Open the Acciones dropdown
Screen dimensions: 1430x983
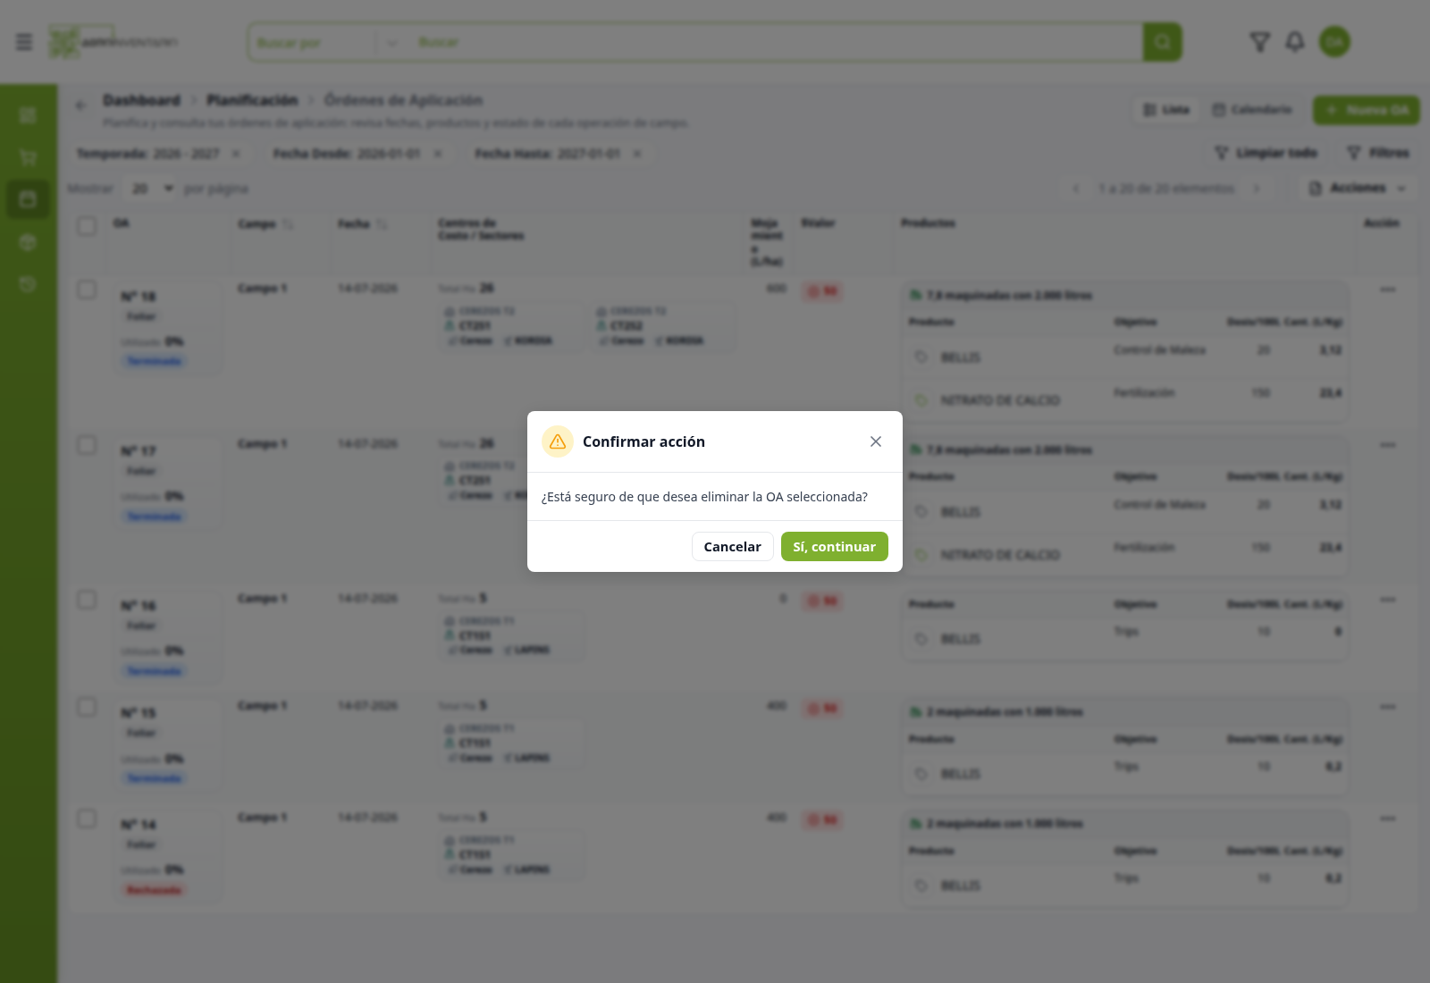[x=1357, y=189]
